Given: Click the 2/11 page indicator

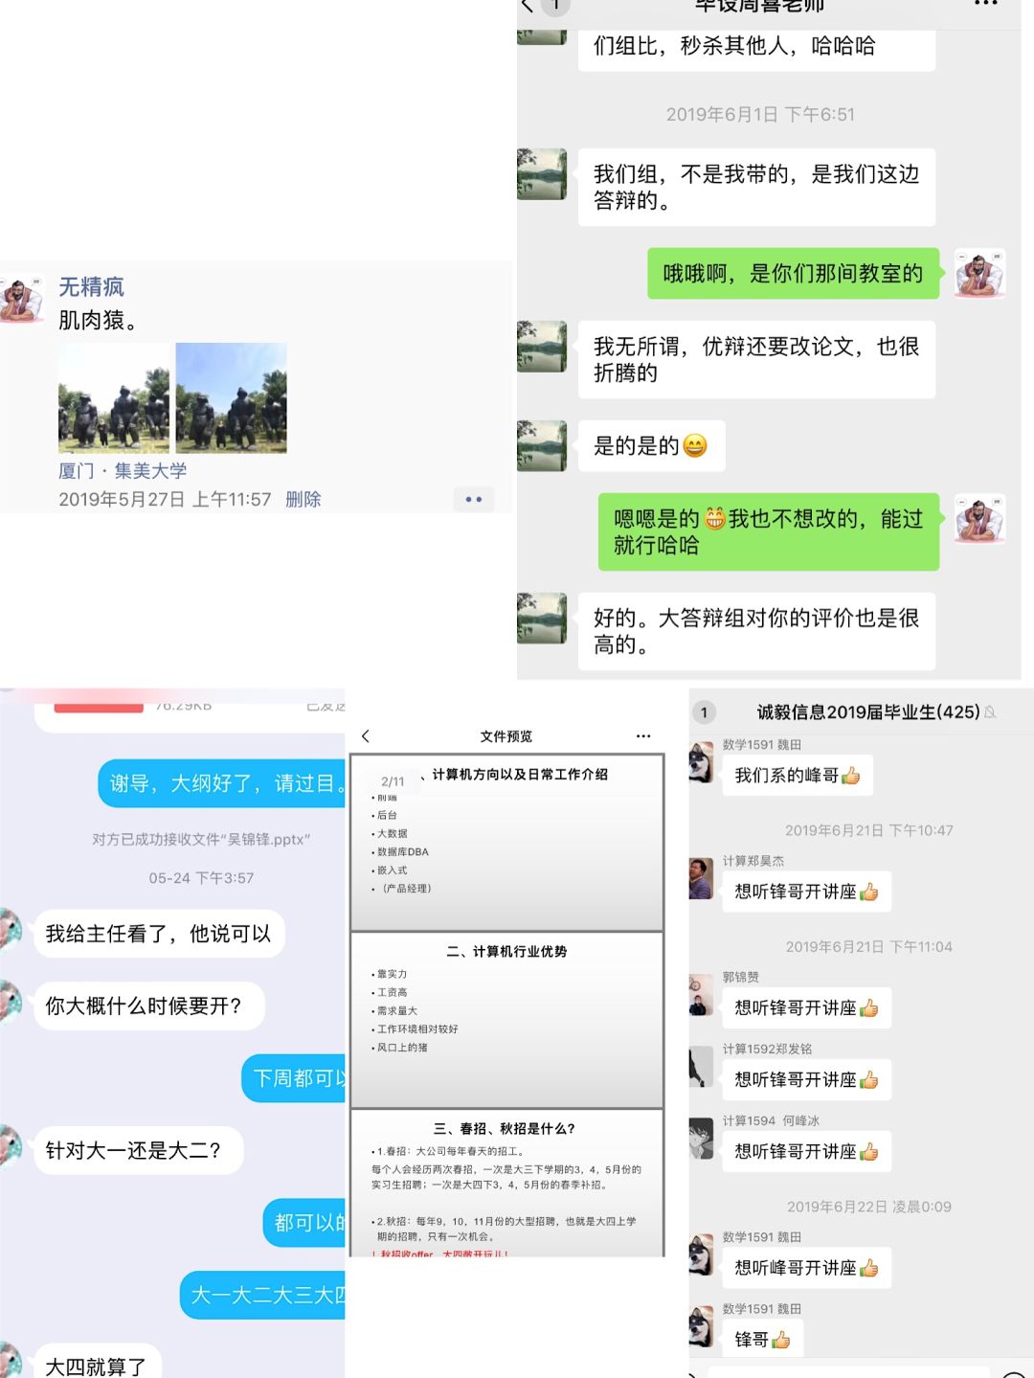Looking at the screenshot, I should [x=393, y=781].
